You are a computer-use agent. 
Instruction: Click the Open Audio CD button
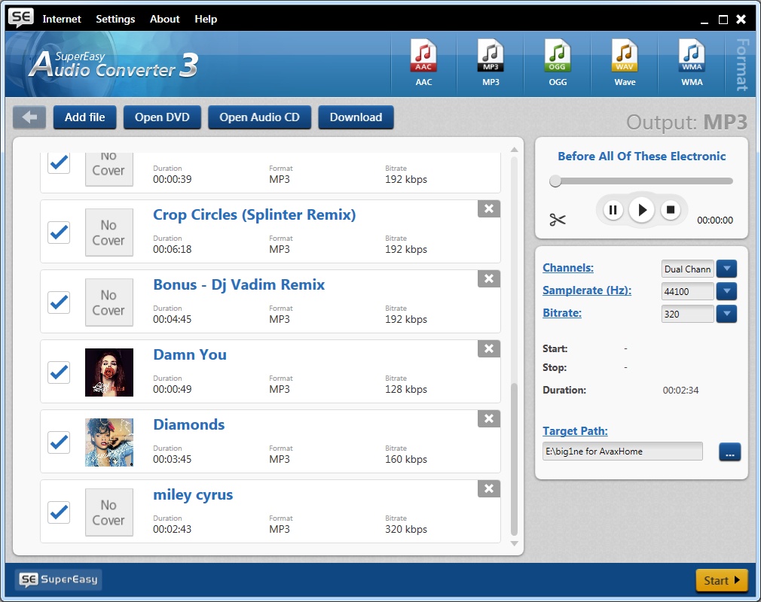click(259, 117)
